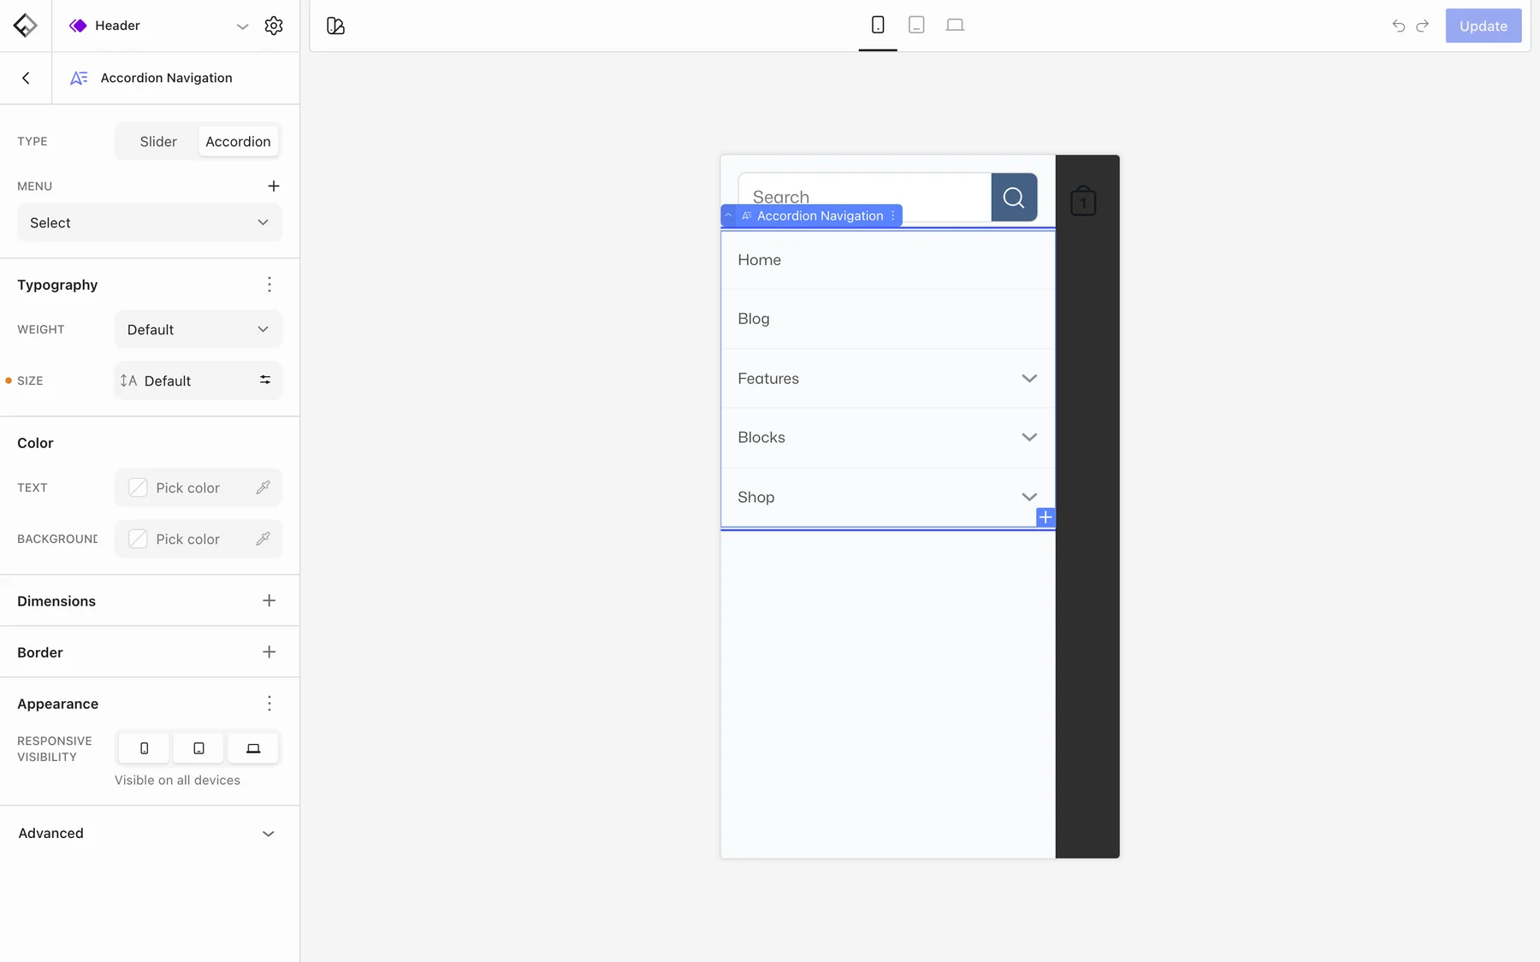Click the Search input field
This screenshot has width=1540, height=962.
(865, 198)
